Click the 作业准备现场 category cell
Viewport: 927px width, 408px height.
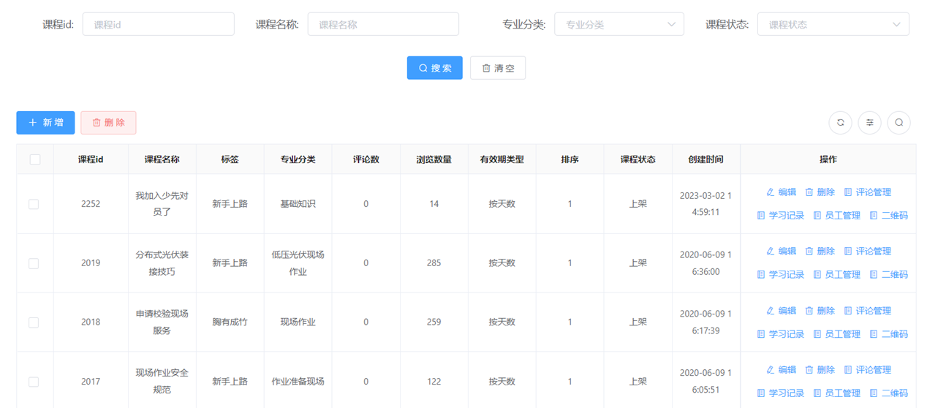point(298,382)
